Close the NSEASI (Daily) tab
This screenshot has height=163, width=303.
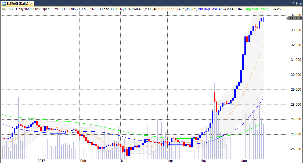[x=31, y=4]
